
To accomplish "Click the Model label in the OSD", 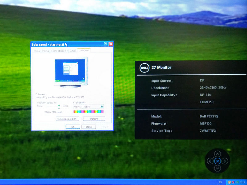I will tap(157, 117).
